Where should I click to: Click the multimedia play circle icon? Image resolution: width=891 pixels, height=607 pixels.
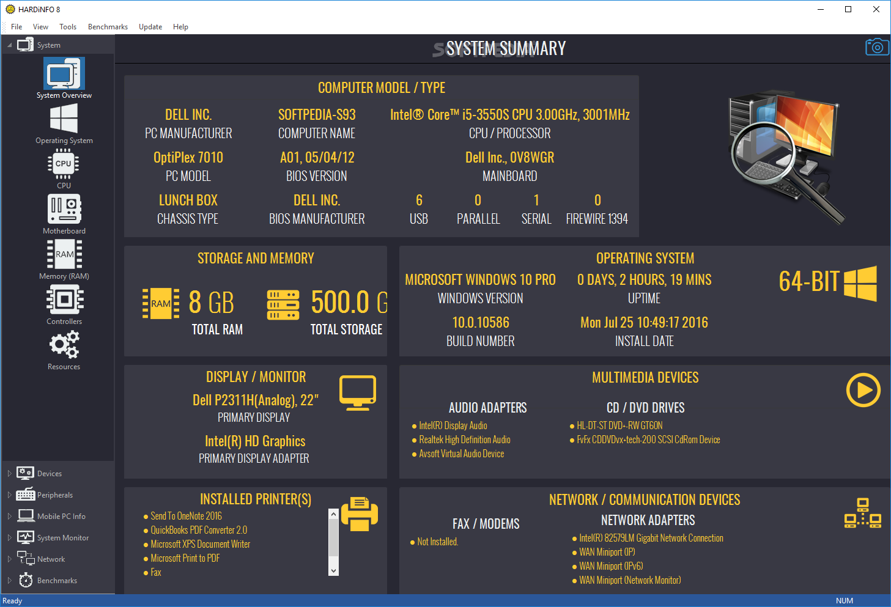pyautogui.click(x=863, y=390)
